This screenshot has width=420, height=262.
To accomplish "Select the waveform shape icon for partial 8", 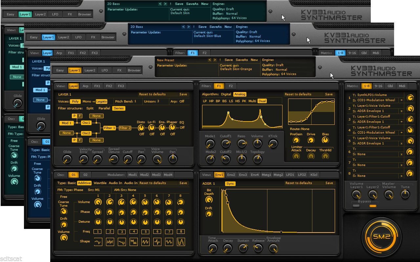I will tap(180, 242).
